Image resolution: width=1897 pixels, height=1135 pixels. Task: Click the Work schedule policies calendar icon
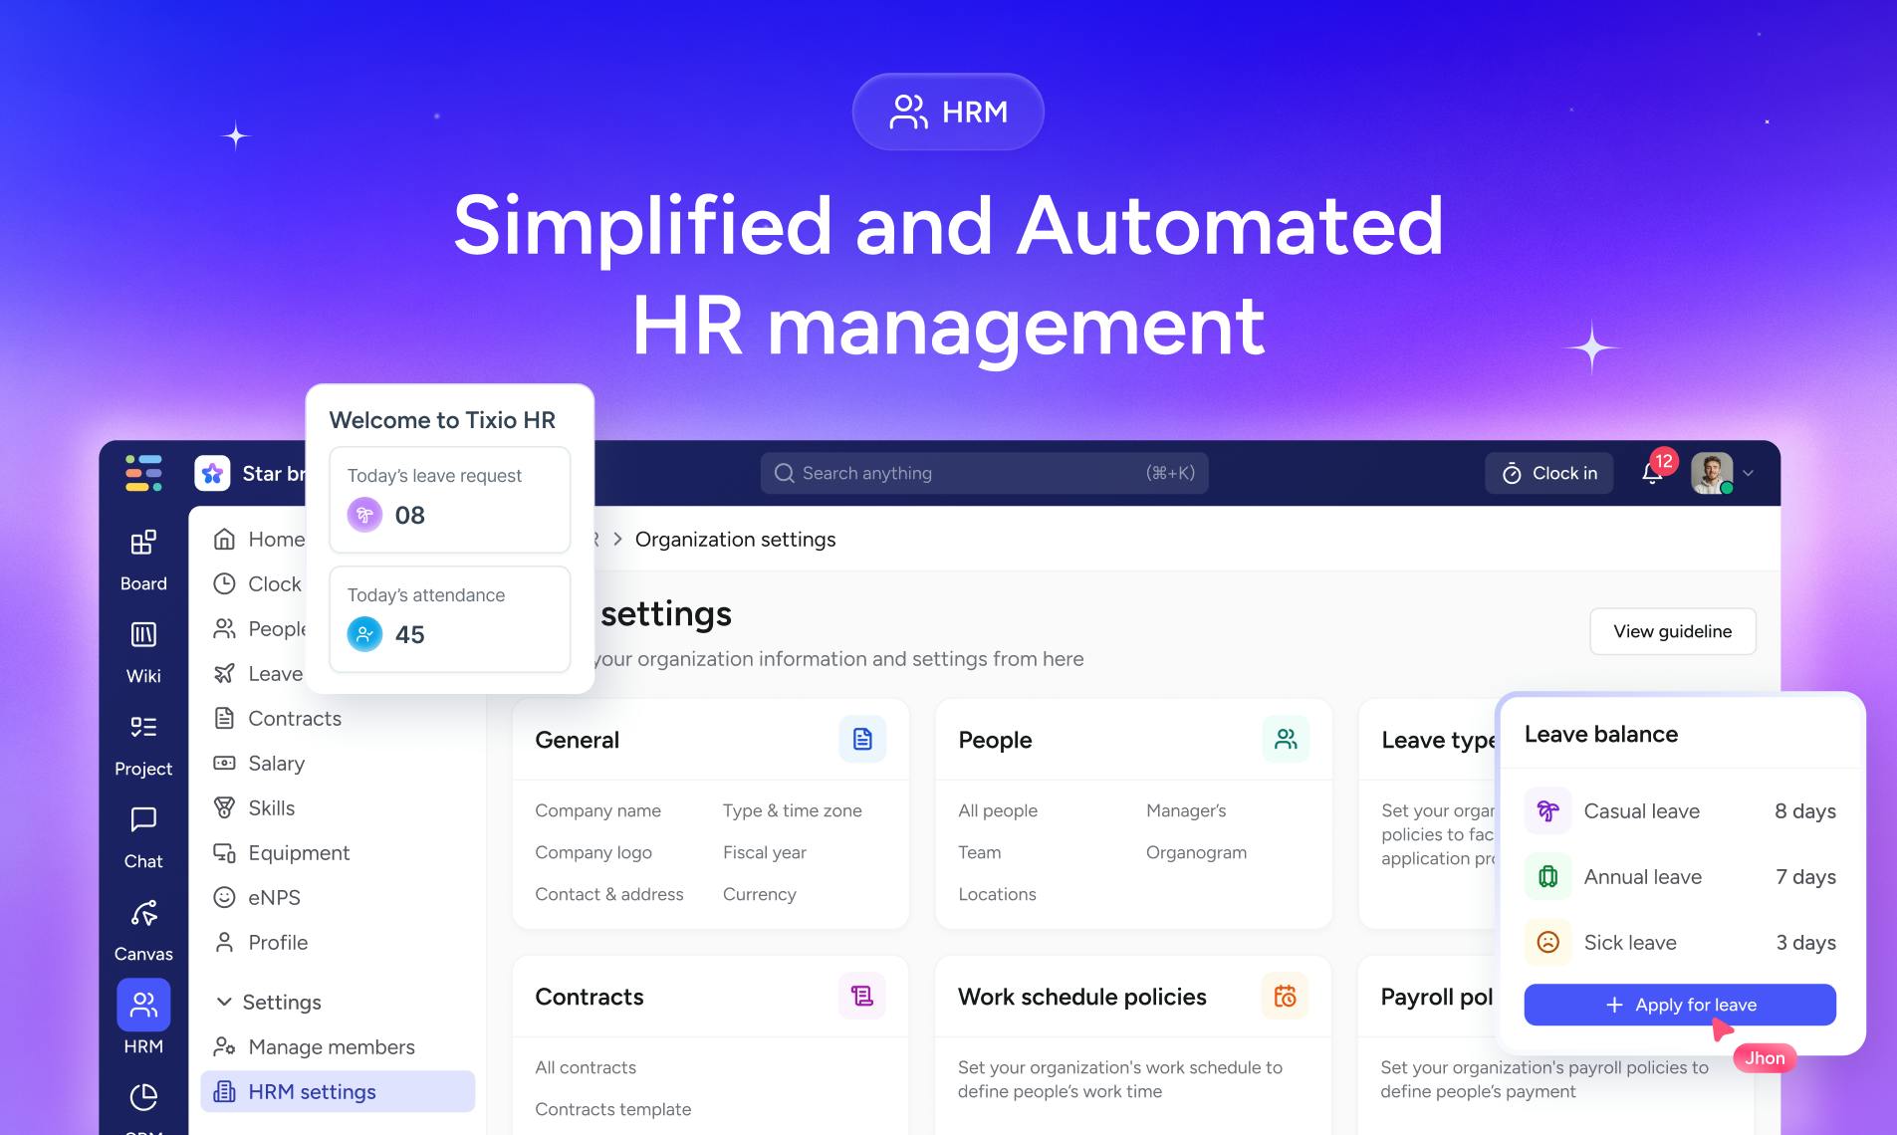1286,996
